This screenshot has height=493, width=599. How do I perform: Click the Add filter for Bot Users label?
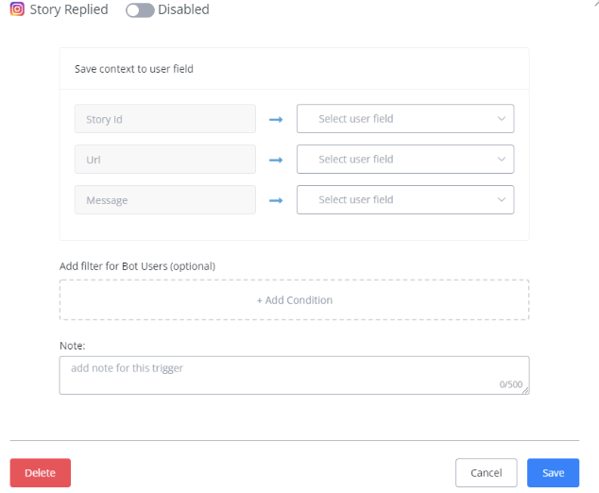[137, 266]
